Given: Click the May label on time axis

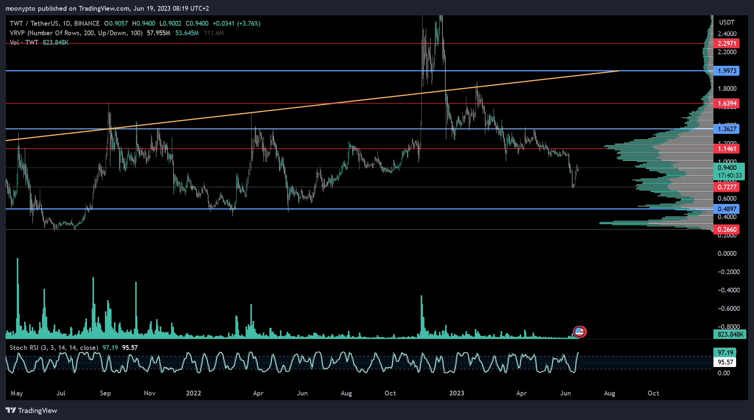Looking at the screenshot, I should [x=17, y=393].
